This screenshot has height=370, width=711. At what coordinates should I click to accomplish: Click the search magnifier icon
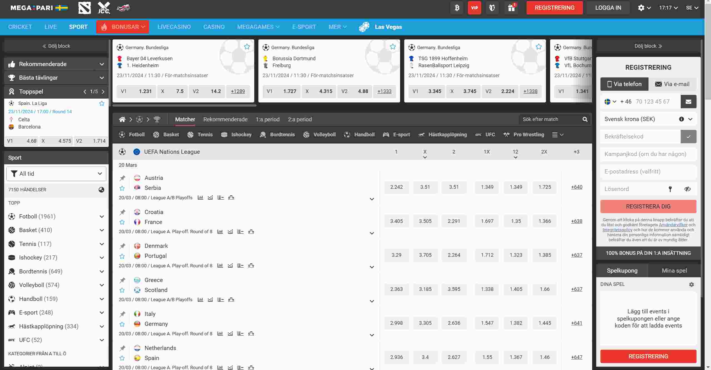click(x=585, y=119)
